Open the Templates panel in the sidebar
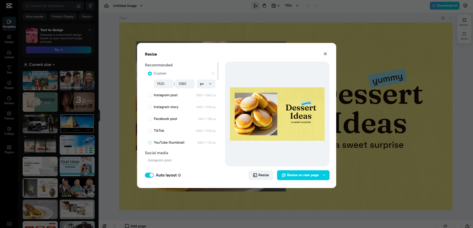Screen dimensions: 473x228 tap(9, 23)
